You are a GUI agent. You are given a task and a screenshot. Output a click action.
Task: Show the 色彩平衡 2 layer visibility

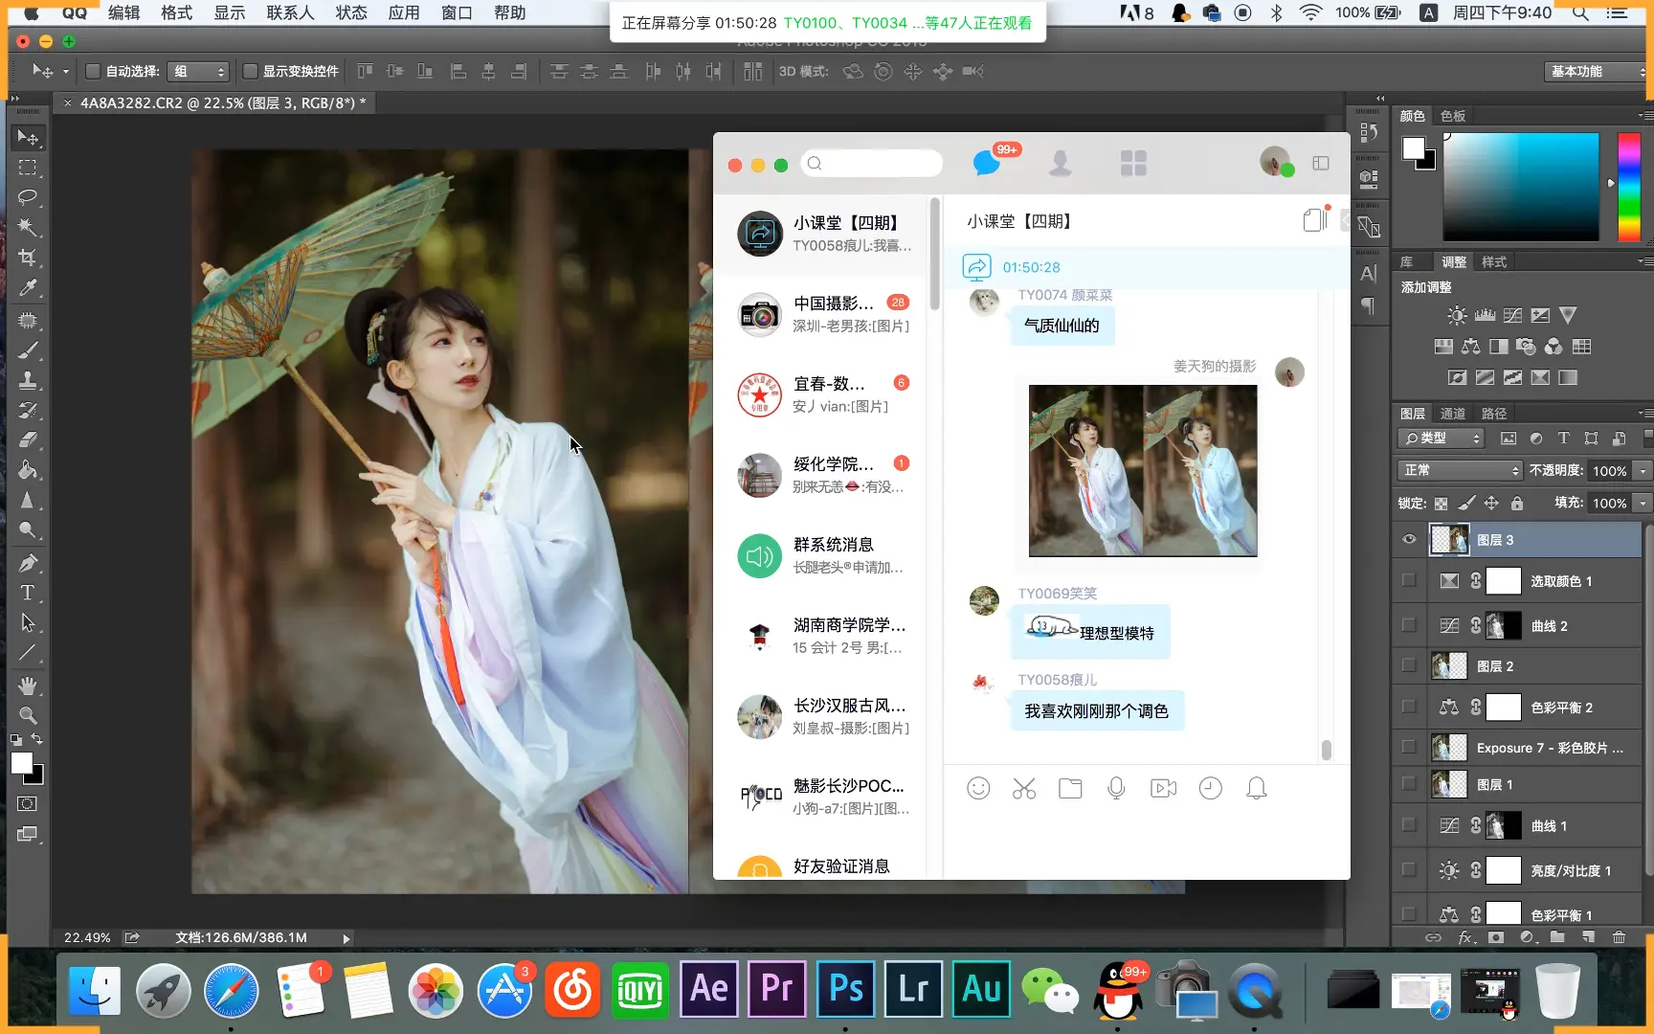[x=1409, y=707]
